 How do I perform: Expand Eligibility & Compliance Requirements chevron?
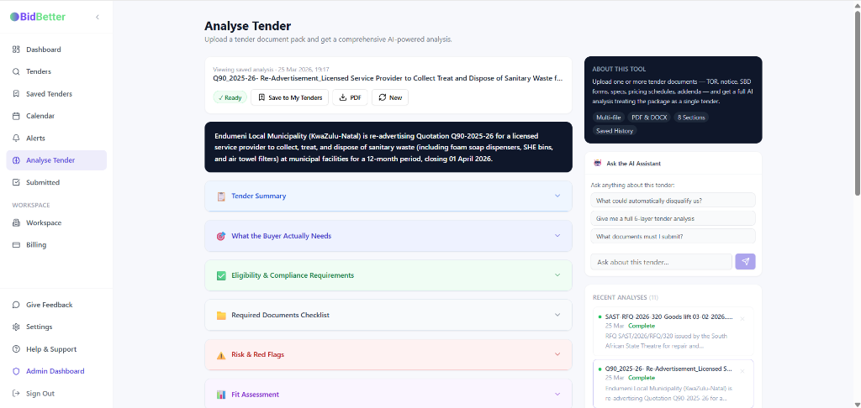(x=557, y=275)
